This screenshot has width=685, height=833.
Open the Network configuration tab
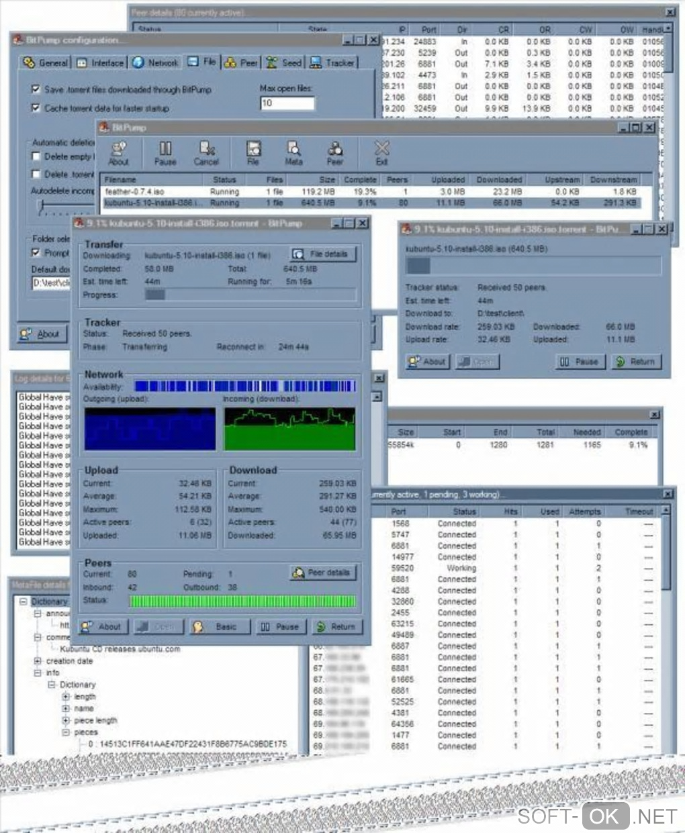pos(155,62)
